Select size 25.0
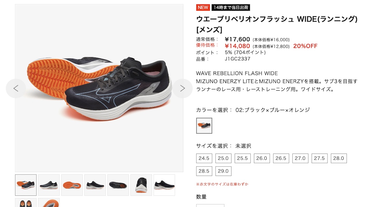 pyautogui.click(x=223, y=158)
